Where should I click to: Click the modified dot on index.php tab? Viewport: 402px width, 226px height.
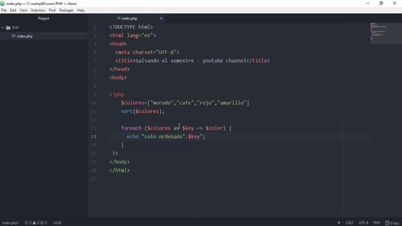point(161,18)
